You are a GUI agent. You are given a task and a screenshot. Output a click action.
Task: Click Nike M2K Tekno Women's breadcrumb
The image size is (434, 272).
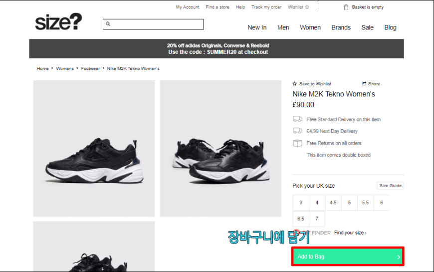coord(133,68)
